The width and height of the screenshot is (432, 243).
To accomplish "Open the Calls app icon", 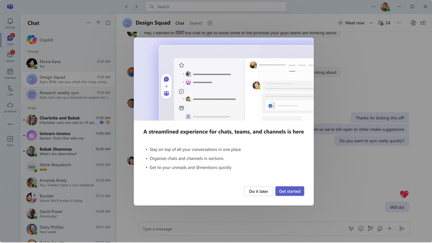I will point(10,90).
